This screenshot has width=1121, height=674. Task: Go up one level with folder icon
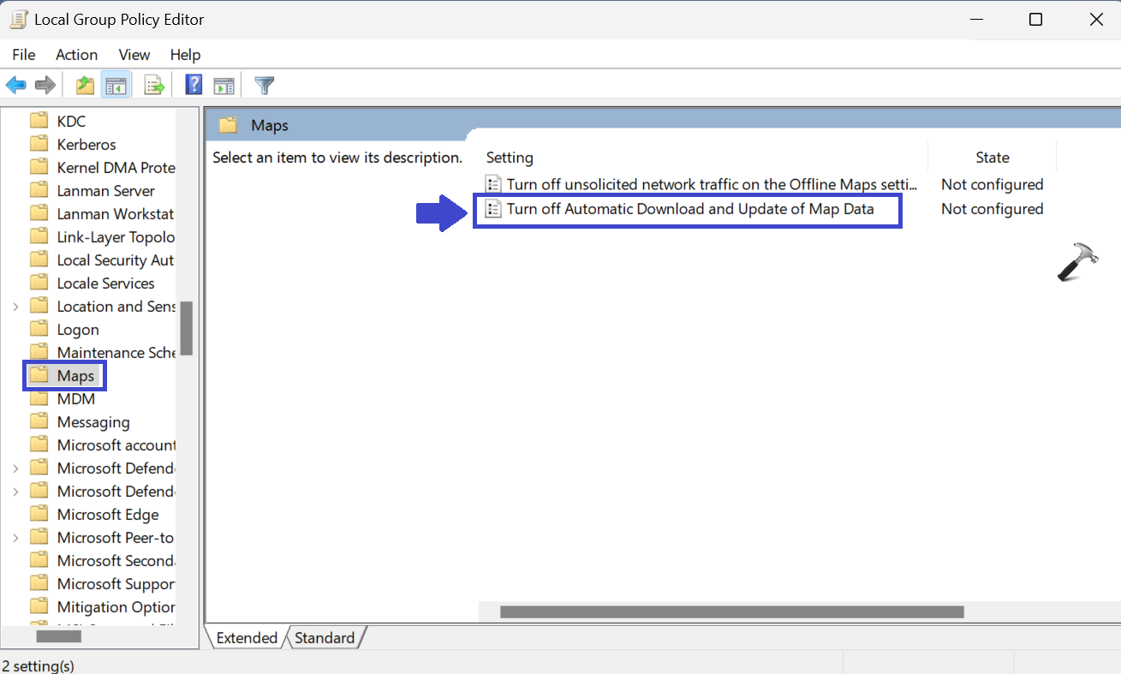click(85, 85)
